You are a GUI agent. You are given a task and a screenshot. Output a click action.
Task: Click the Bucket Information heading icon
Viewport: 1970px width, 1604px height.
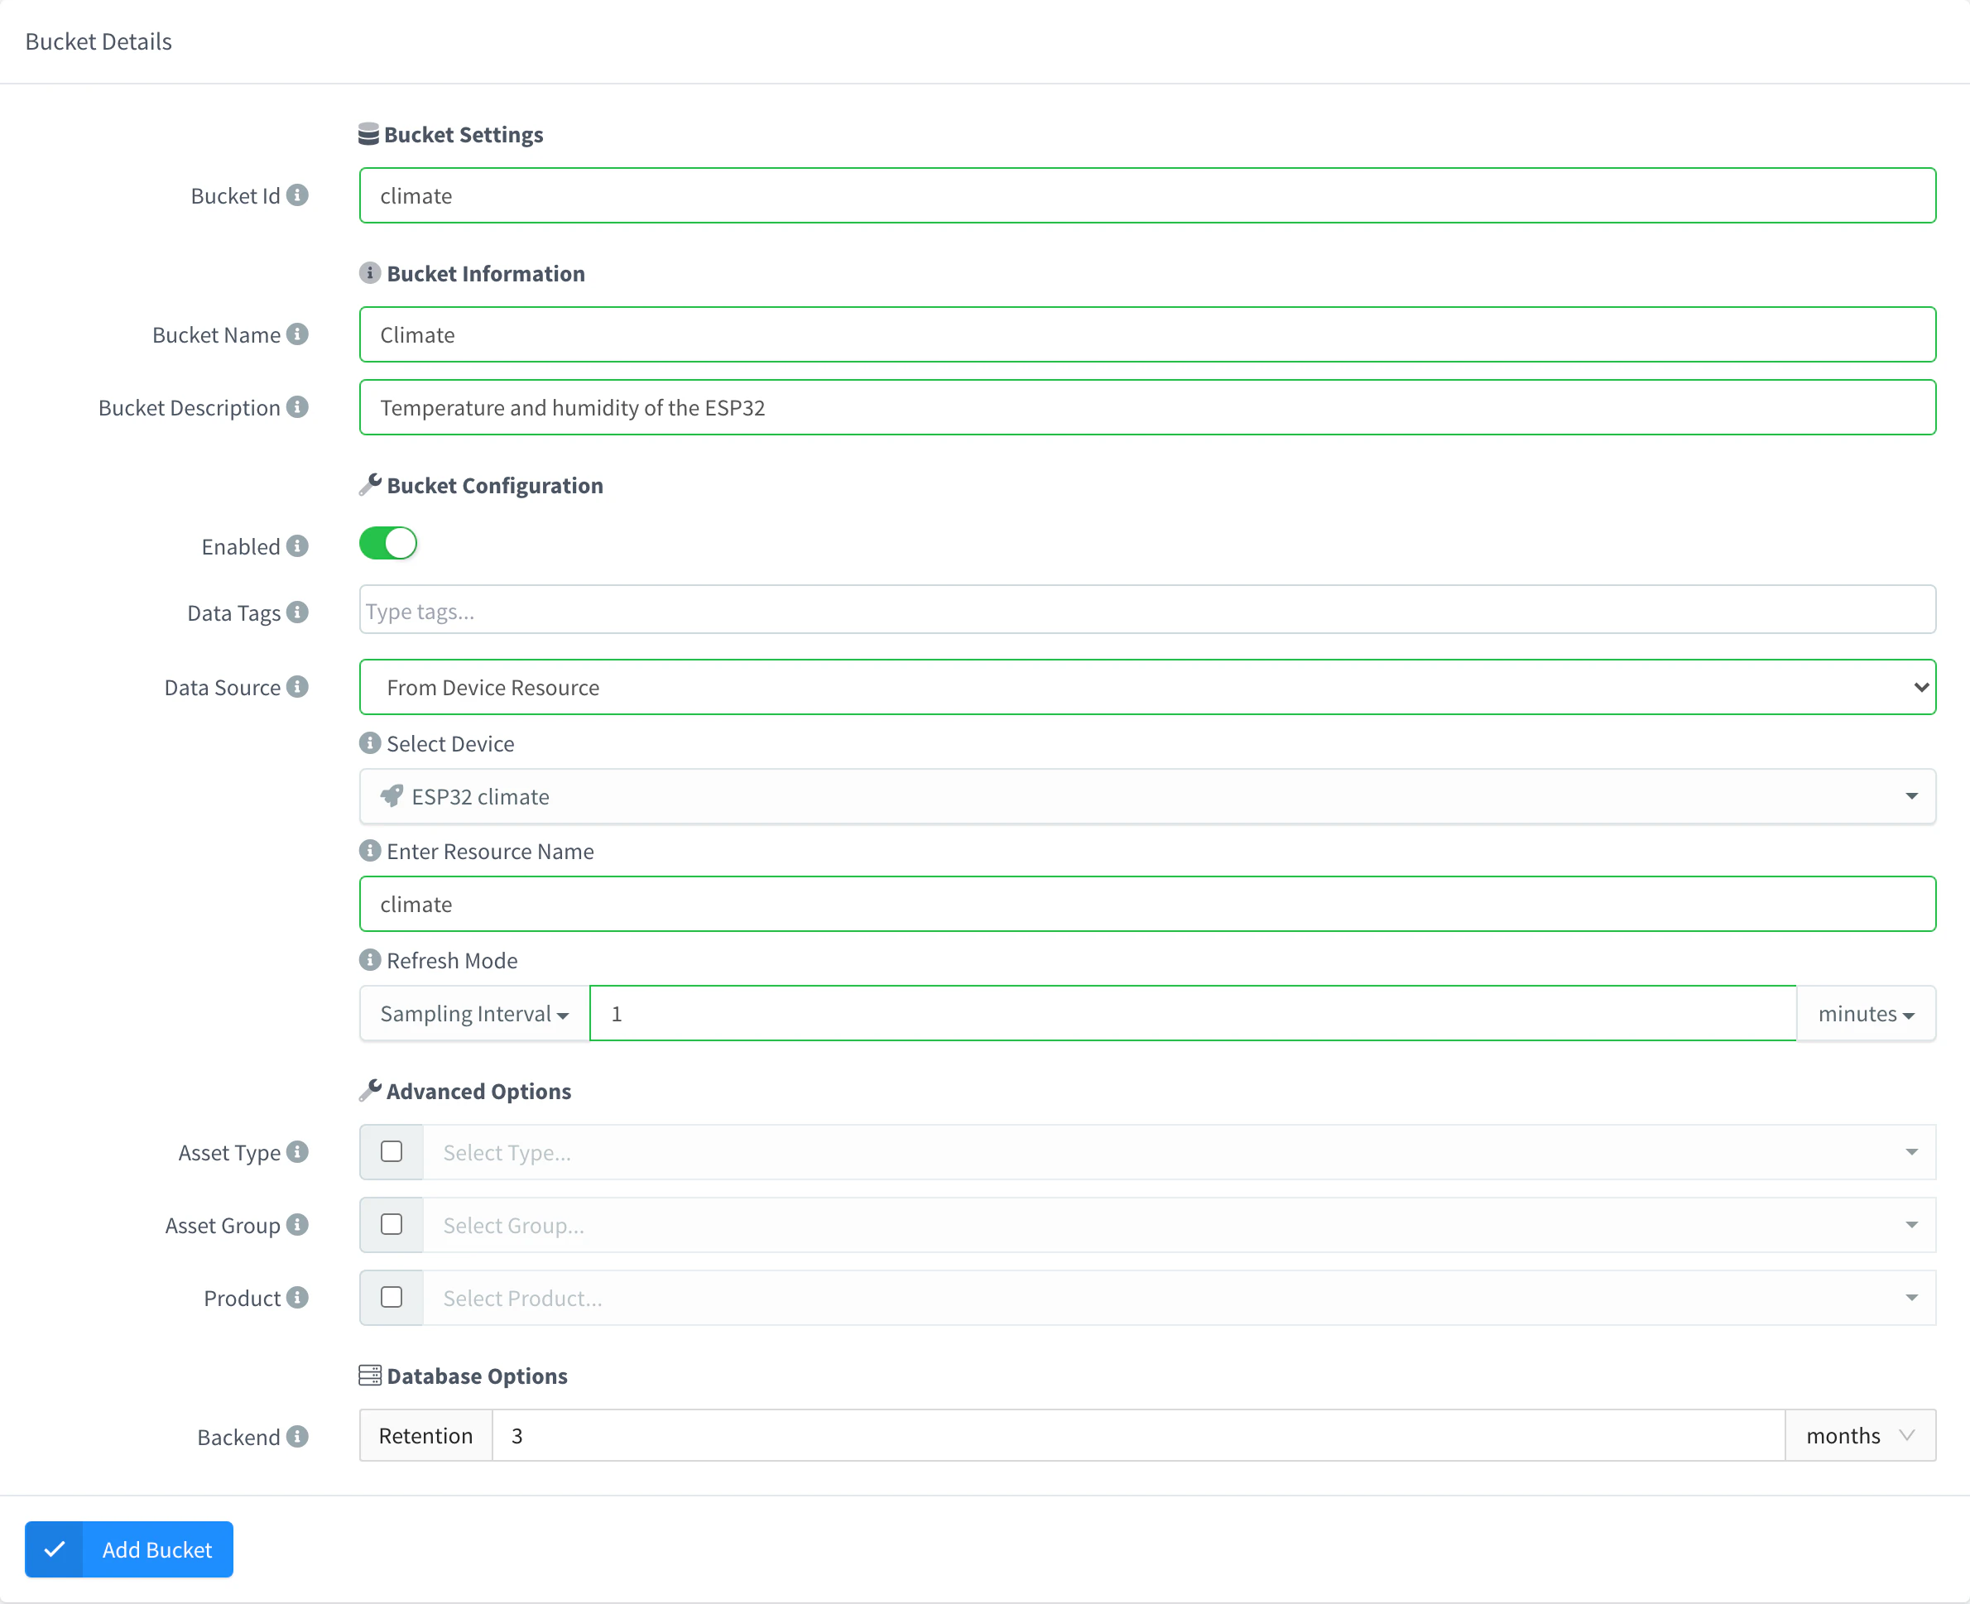370,272
